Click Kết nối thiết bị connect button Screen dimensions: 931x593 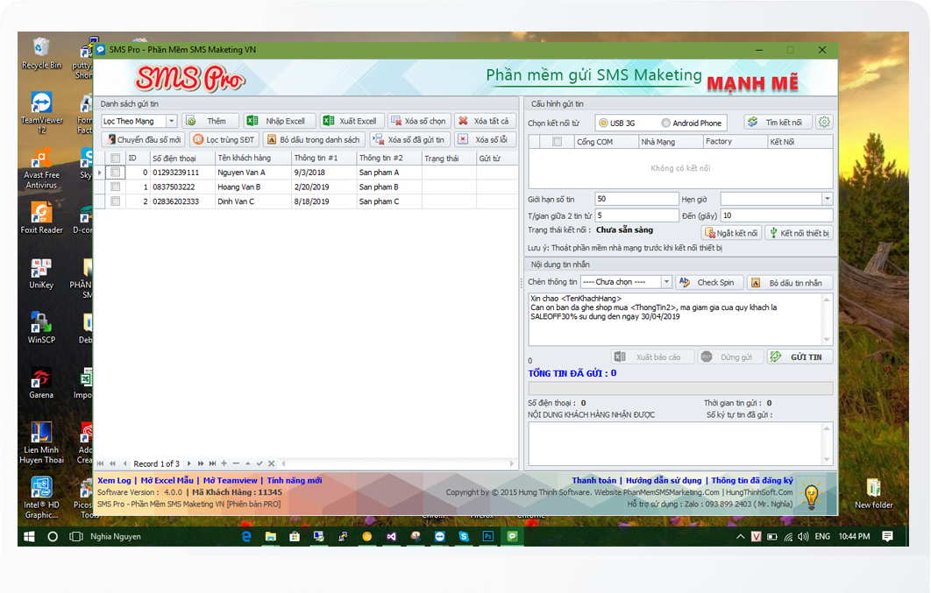click(800, 233)
